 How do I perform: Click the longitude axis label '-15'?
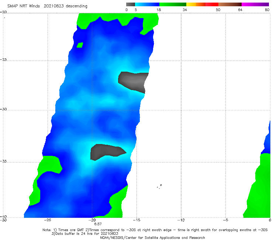coord(136,220)
